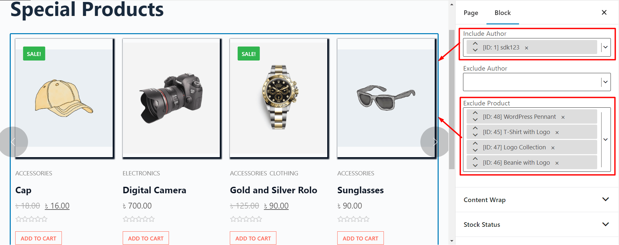The height and width of the screenshot is (245, 619).
Task: Rate the Sunglasses product with a star
Action: point(353,219)
